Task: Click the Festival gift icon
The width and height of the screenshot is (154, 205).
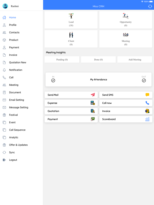Action: (4, 115)
